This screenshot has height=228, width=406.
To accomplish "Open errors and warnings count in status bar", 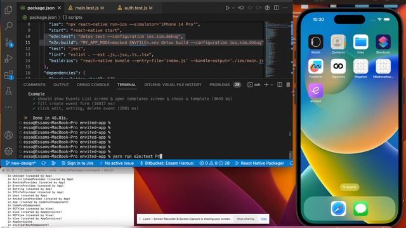I will coord(214,163).
